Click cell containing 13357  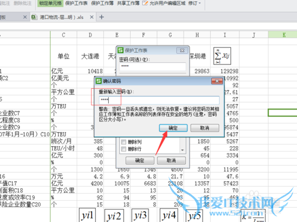click(x=197, y=184)
